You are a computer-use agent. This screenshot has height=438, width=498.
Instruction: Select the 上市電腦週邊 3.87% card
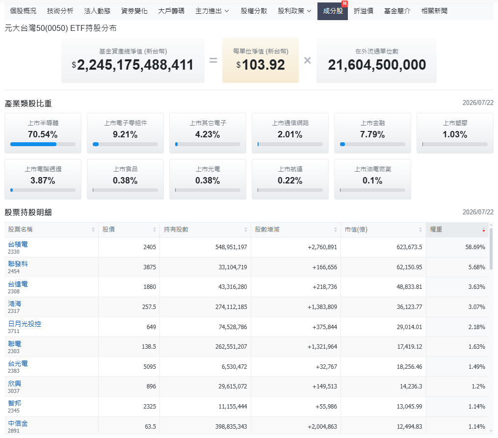pos(43,180)
